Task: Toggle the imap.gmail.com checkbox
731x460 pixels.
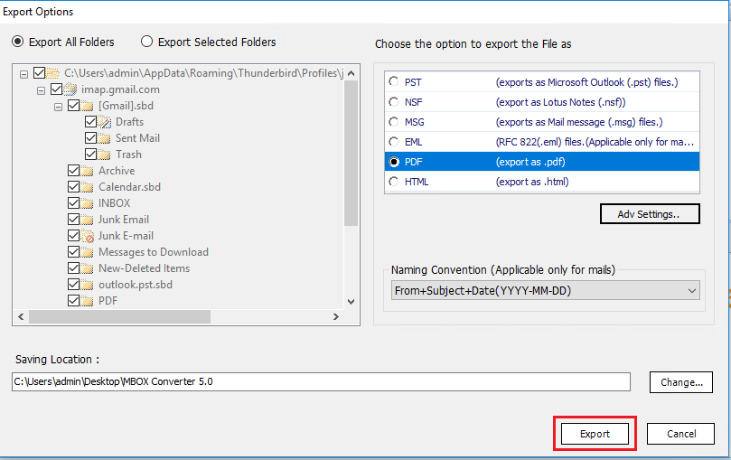Action: (x=56, y=89)
